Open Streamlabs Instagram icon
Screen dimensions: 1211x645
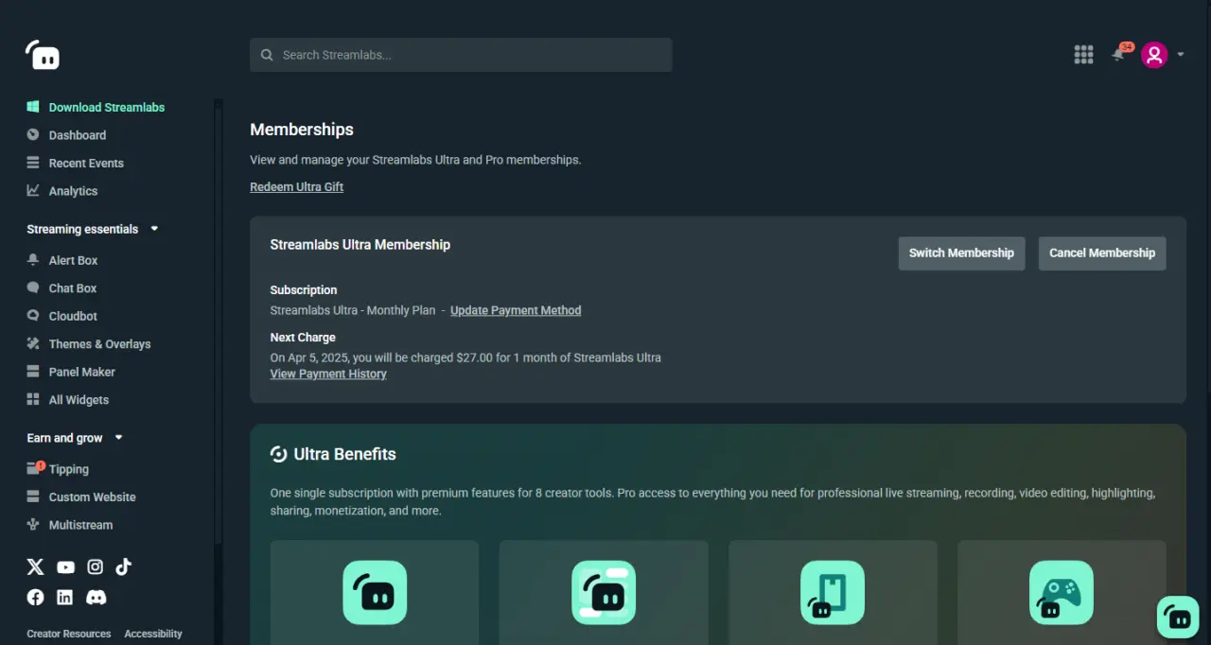click(x=96, y=567)
